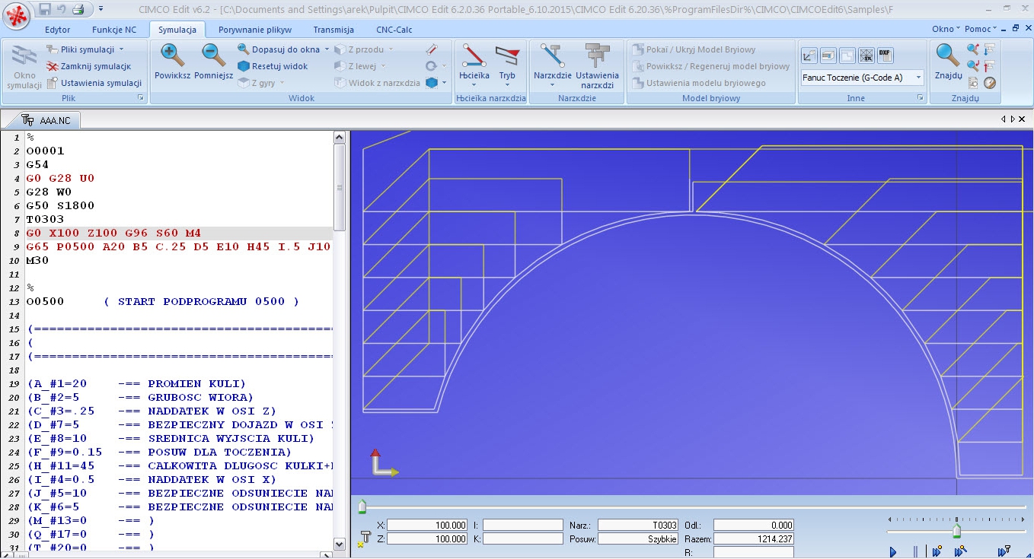Click the play simulation button
The width and height of the screenshot is (1034, 559).
point(894,551)
